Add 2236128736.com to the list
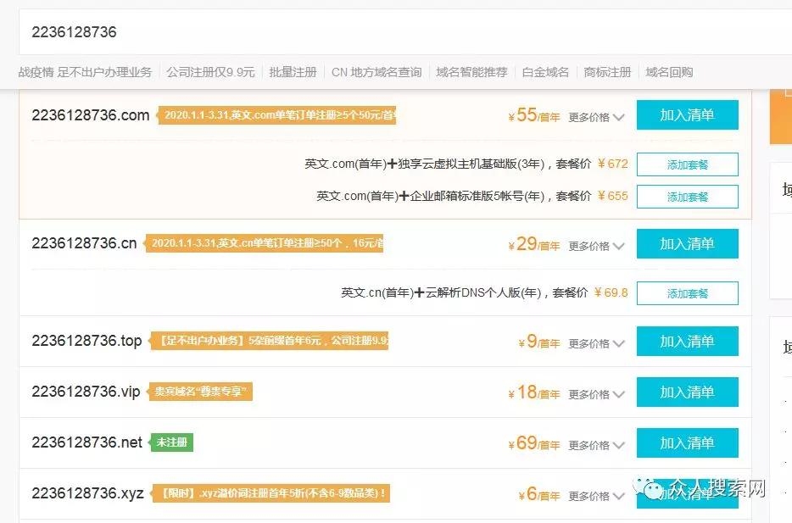Image resolution: width=792 pixels, height=523 pixels. click(x=687, y=114)
